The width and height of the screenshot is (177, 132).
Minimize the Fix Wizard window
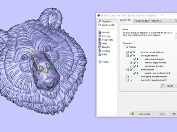tap(162, 15)
